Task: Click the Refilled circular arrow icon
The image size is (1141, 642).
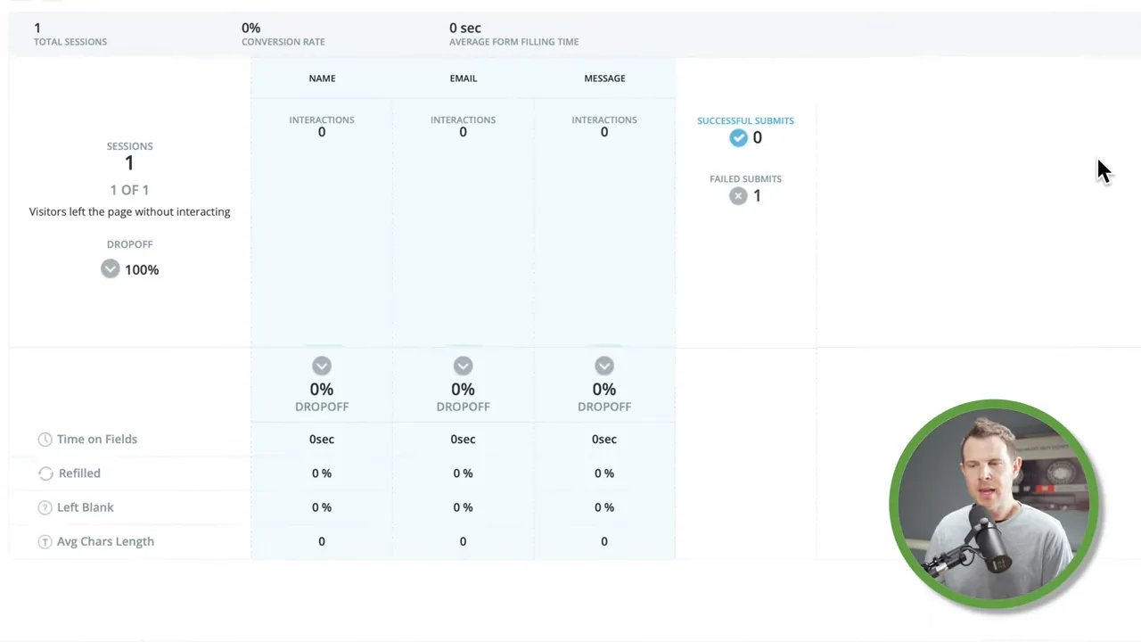Action: 45,473
